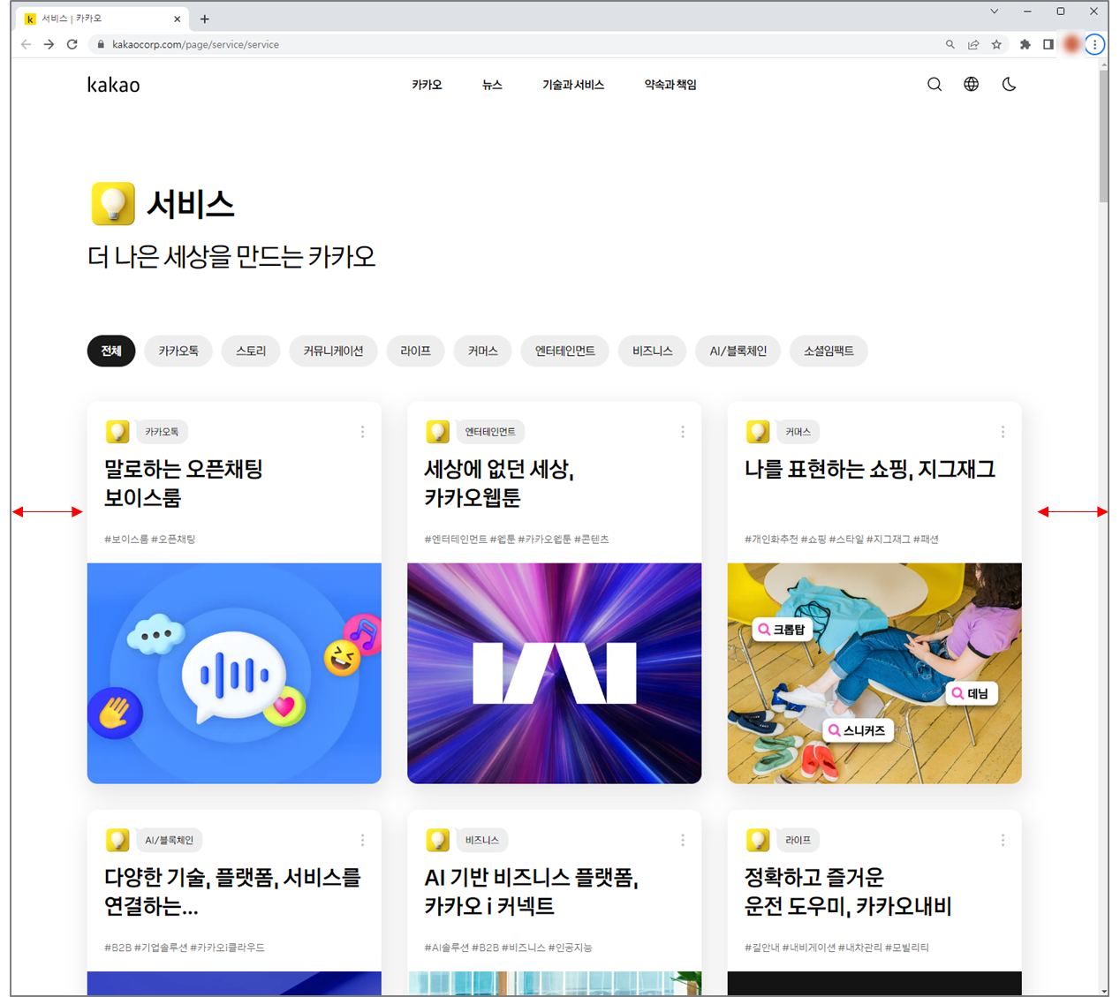Open 기술과 서비스 navigation menu
The width and height of the screenshot is (1120, 997).
573,85
